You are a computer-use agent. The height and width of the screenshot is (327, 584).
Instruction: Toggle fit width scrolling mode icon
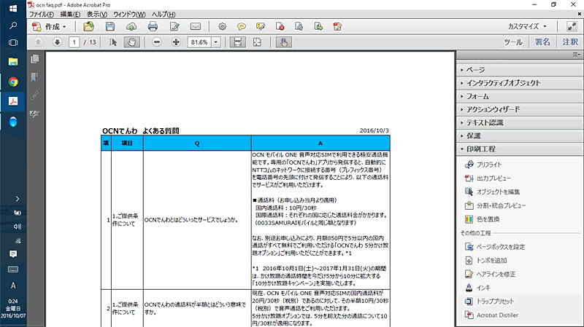pyautogui.click(x=237, y=42)
